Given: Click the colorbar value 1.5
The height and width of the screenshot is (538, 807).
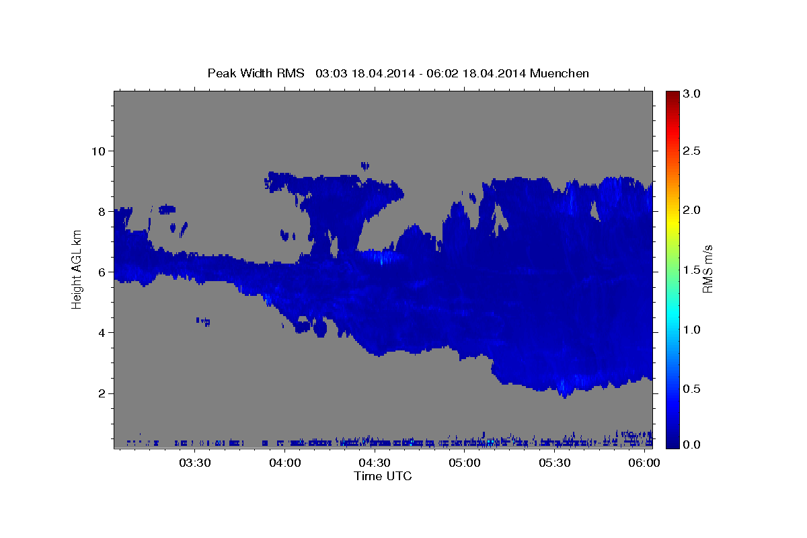Looking at the screenshot, I should click(693, 270).
